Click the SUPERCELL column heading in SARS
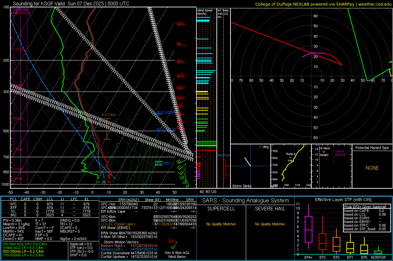 [221, 209]
